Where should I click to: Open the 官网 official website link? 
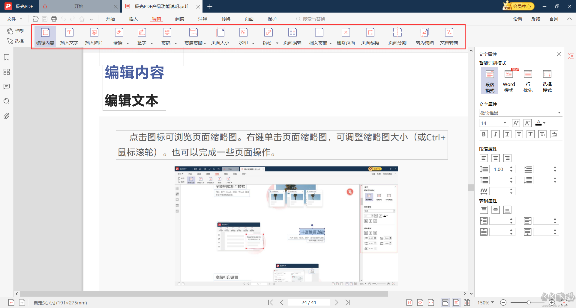[554, 19]
